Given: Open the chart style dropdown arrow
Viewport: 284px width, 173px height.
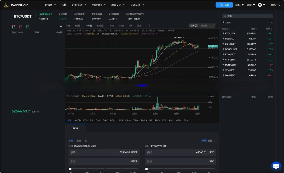Looking at the screenshot, I should pos(61,26).
